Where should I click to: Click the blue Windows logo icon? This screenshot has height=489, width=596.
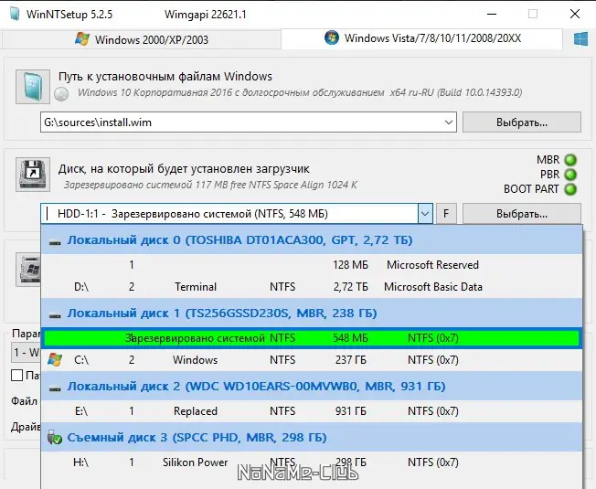coord(580,39)
